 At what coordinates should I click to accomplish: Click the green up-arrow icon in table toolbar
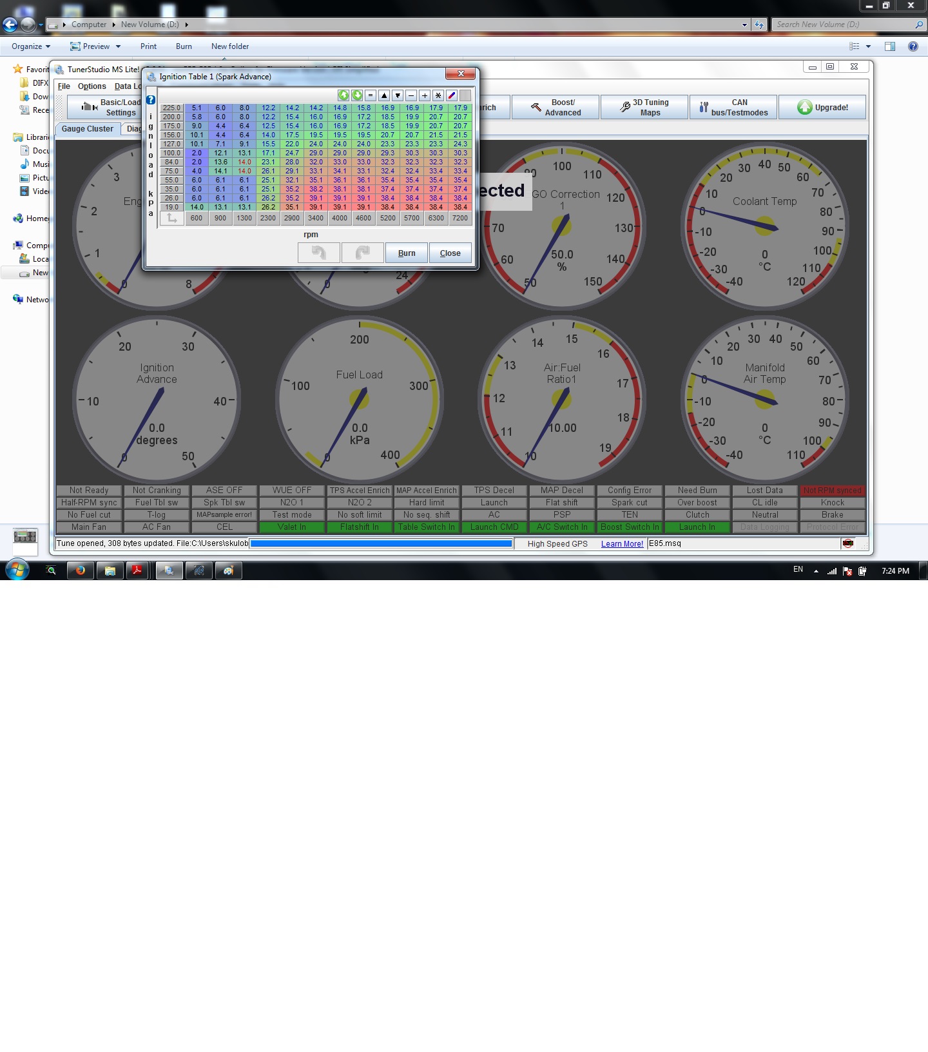(343, 95)
